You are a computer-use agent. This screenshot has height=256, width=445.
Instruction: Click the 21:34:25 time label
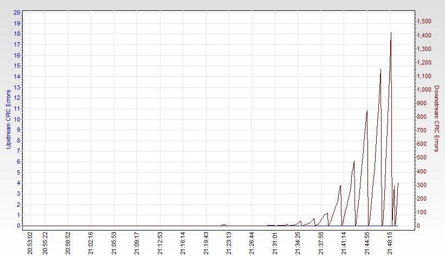click(298, 243)
